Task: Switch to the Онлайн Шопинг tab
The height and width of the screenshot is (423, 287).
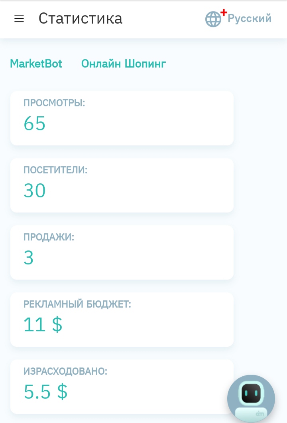Action: 124,64
